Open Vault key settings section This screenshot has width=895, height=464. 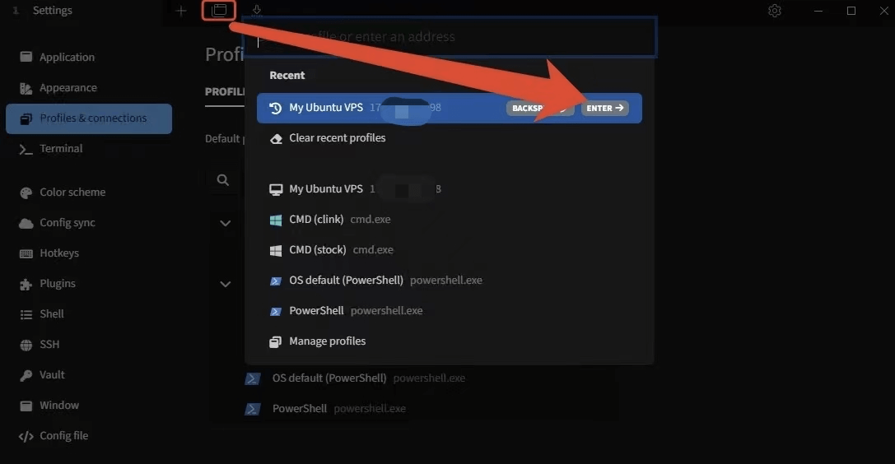(x=88, y=374)
